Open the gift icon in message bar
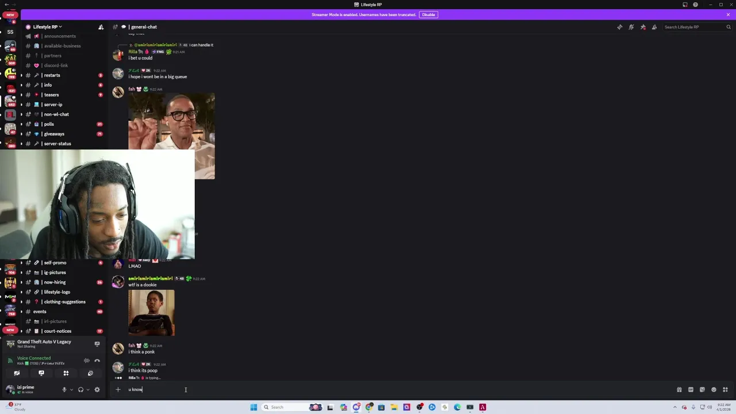Image resolution: width=736 pixels, height=414 pixels. click(679, 389)
